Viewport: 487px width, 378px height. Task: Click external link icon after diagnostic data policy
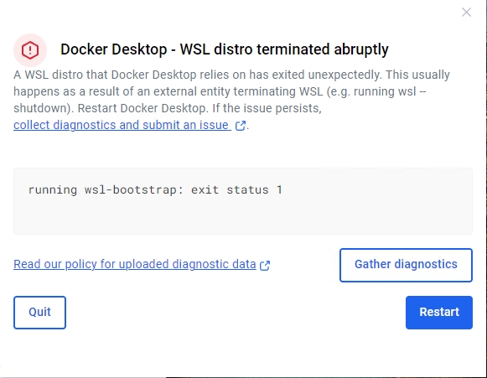click(265, 265)
